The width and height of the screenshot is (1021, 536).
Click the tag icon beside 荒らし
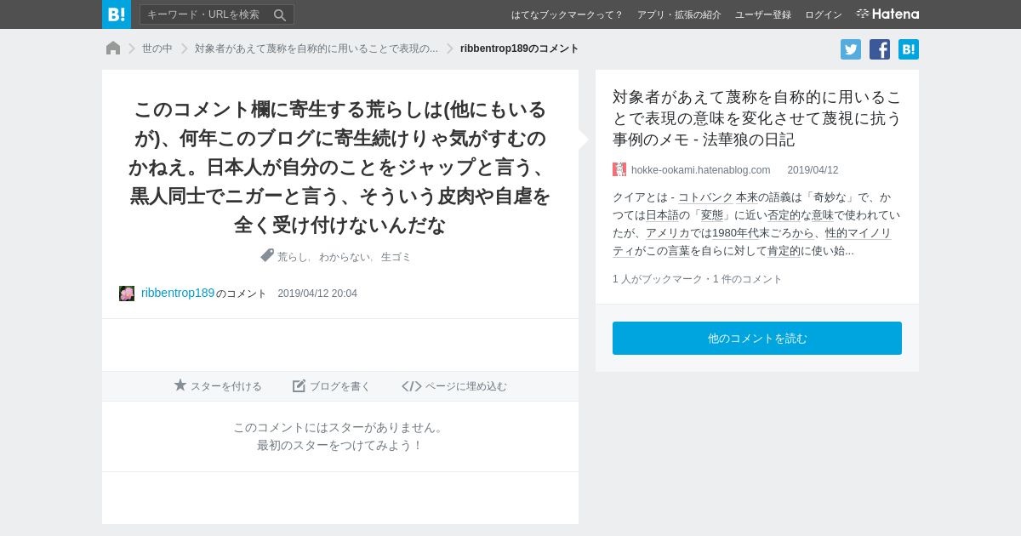tap(267, 255)
